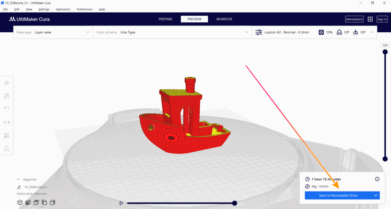391x209 pixels.
Task: Open the print info circle icon
Action: [377, 179]
